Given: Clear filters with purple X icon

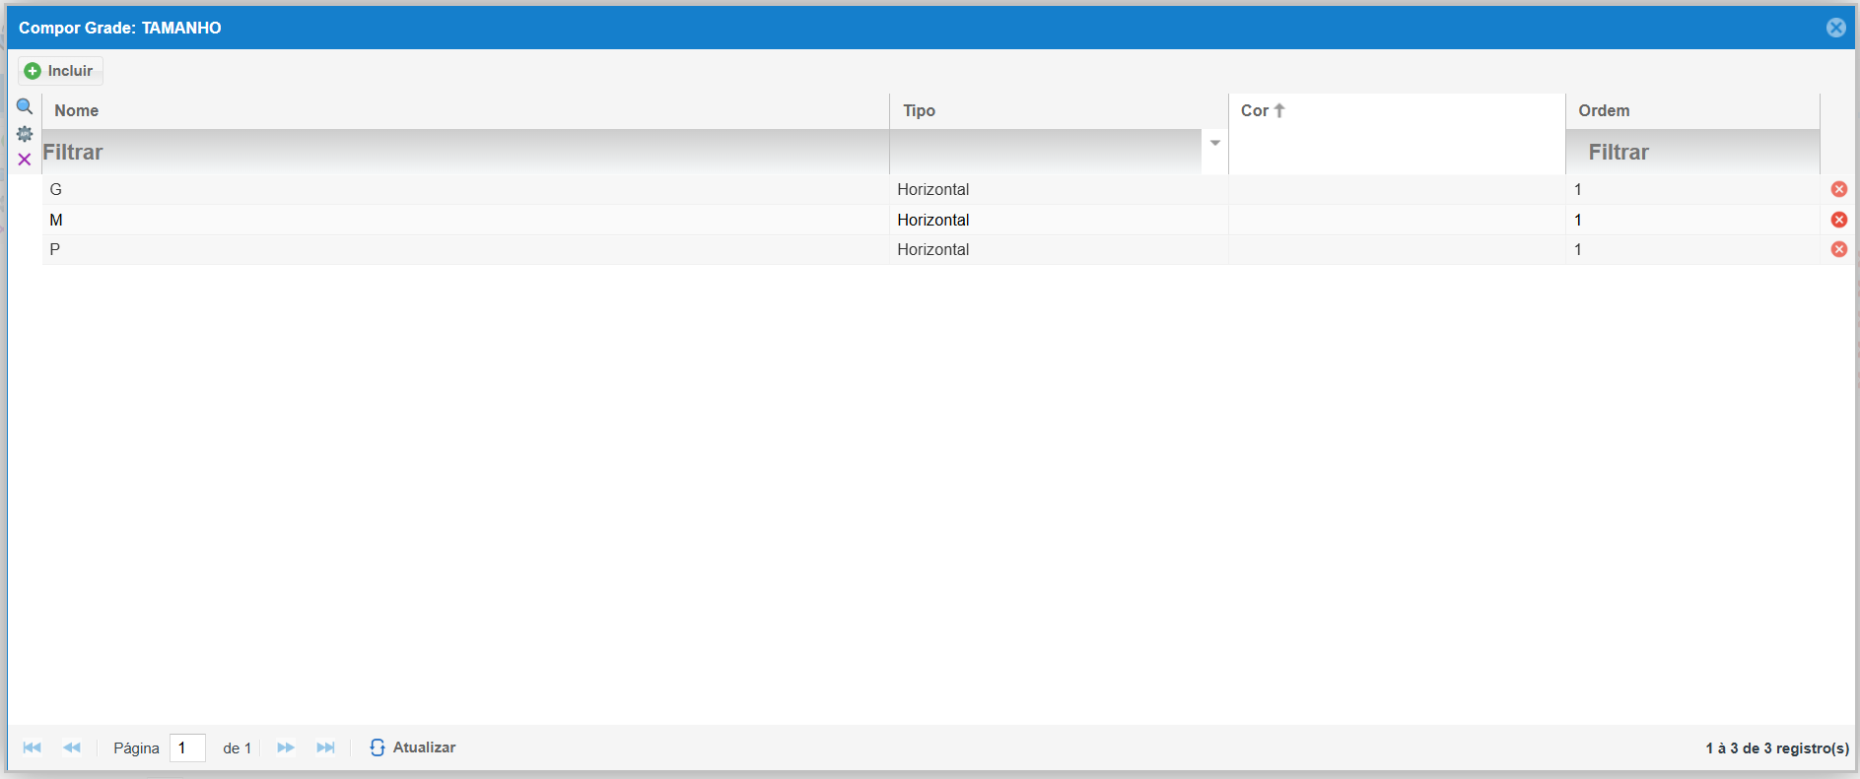Looking at the screenshot, I should [25, 159].
